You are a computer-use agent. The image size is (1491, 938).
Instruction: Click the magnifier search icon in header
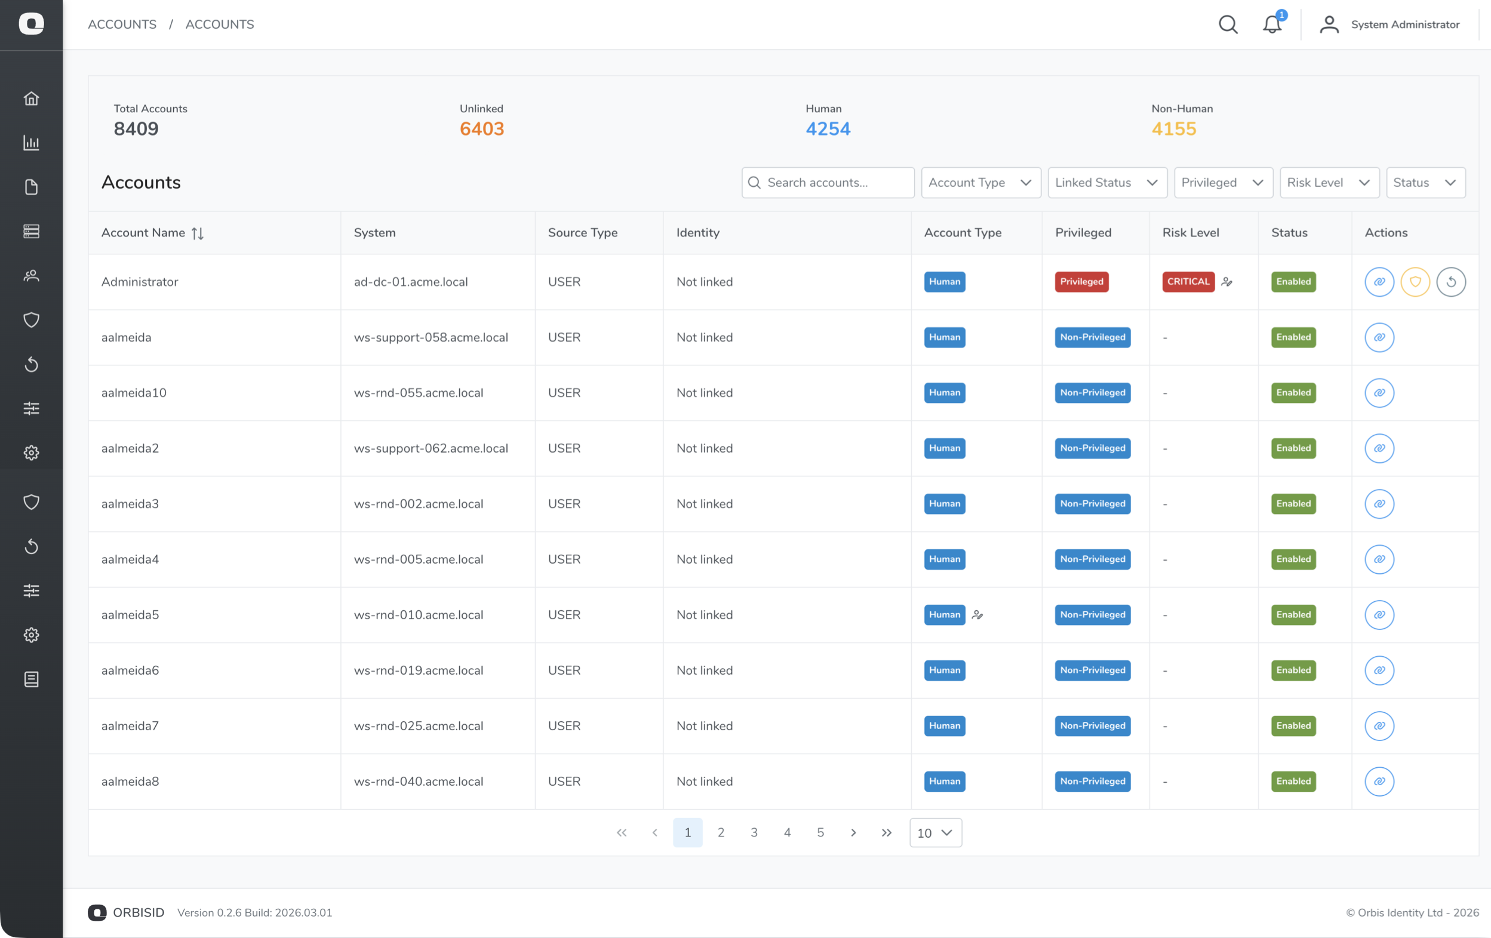pos(1228,24)
